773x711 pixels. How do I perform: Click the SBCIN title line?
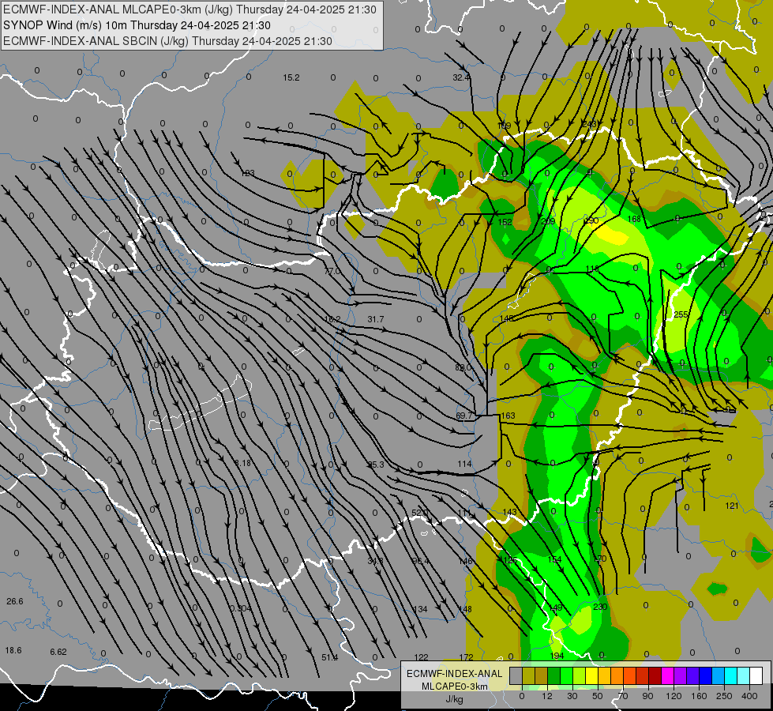pyautogui.click(x=167, y=41)
